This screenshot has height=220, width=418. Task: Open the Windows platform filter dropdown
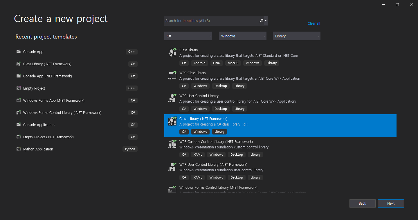tap(243, 36)
